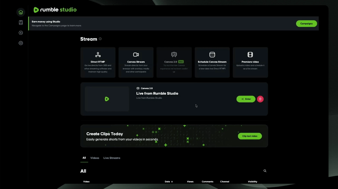This screenshot has height=189, width=338.
Task: Open the dollar-sign monetization sidebar icon
Action: click(x=21, y=33)
